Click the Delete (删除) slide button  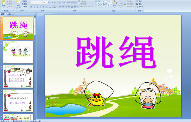[x=25, y=7]
